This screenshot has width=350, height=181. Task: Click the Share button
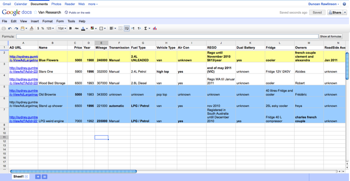coord(335,12)
